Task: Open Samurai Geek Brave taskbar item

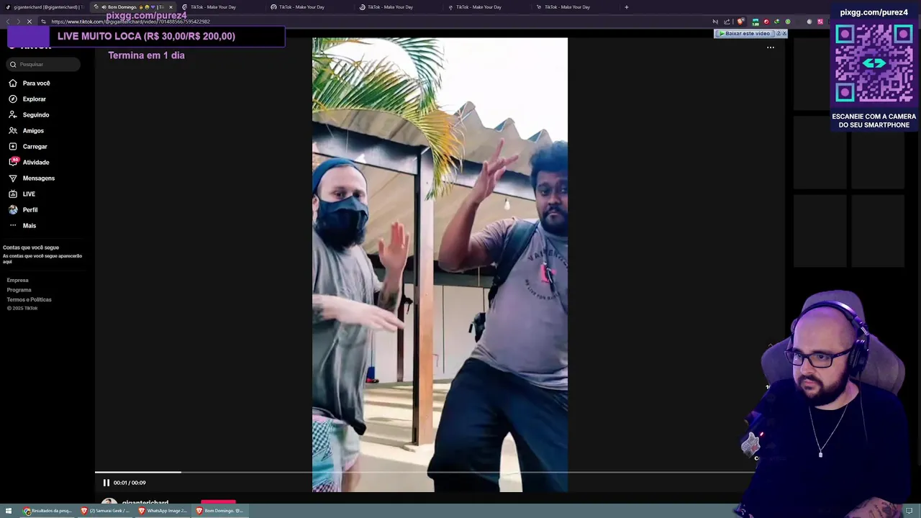Action: coord(106,511)
